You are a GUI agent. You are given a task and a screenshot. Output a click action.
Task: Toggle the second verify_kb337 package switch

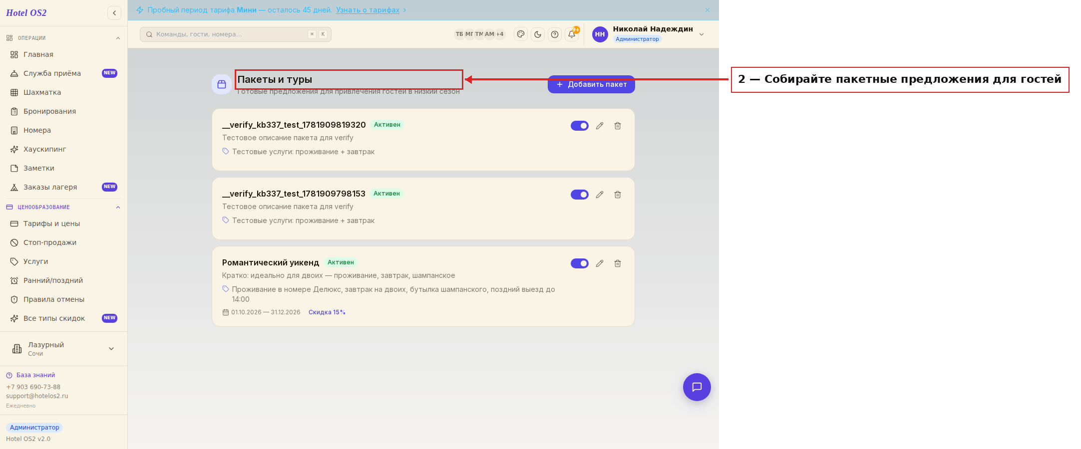click(x=580, y=195)
